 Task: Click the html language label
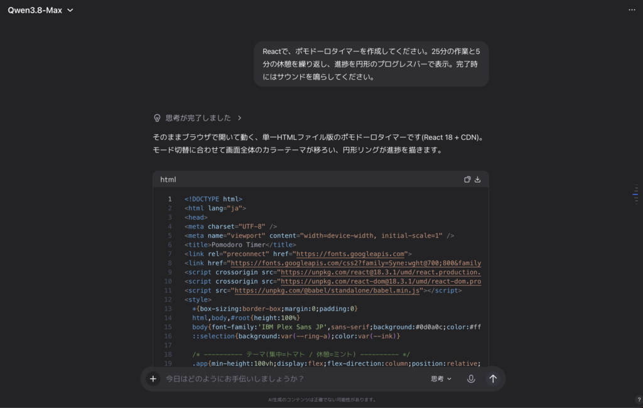[168, 180]
